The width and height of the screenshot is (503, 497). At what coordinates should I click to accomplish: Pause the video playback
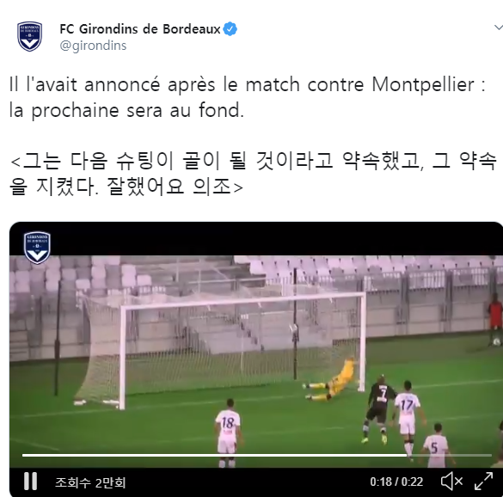point(30,481)
